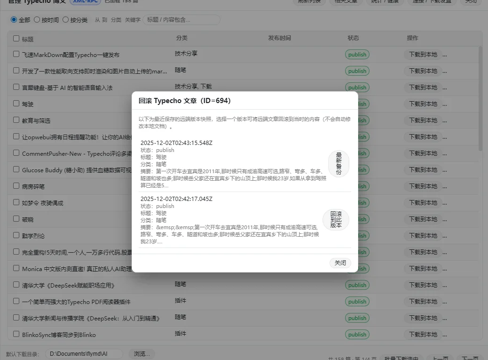Click the 回滚到此版本 rollback button

pos(336,219)
